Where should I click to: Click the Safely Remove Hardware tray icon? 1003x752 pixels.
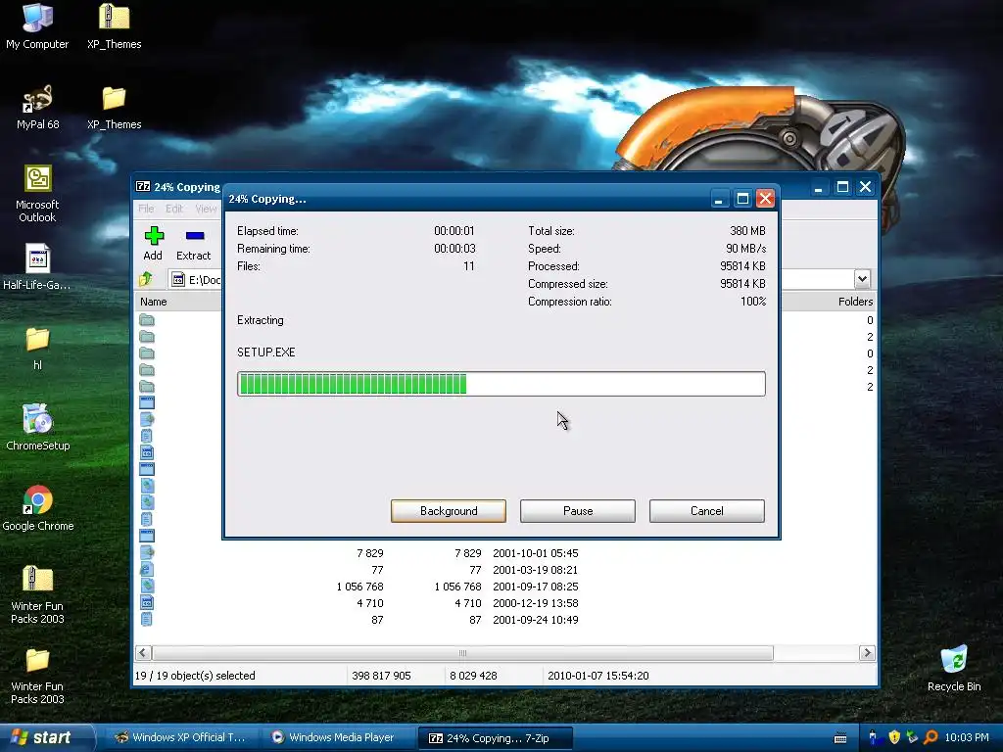pyautogui.click(x=912, y=737)
